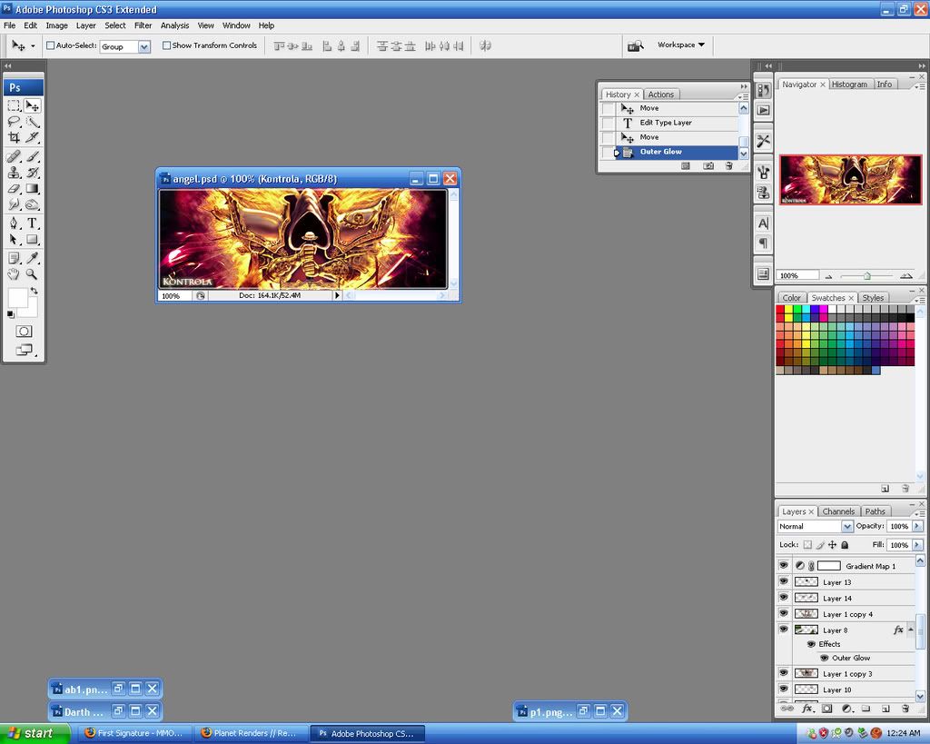Select the Gradient tool

click(33, 189)
